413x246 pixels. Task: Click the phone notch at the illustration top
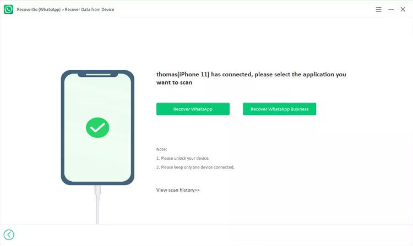[97, 74]
